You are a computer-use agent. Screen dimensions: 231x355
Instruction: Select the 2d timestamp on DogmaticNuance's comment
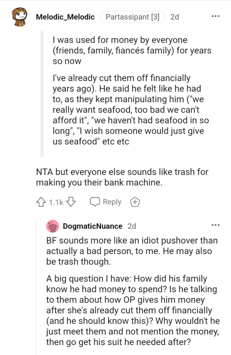click(x=131, y=226)
